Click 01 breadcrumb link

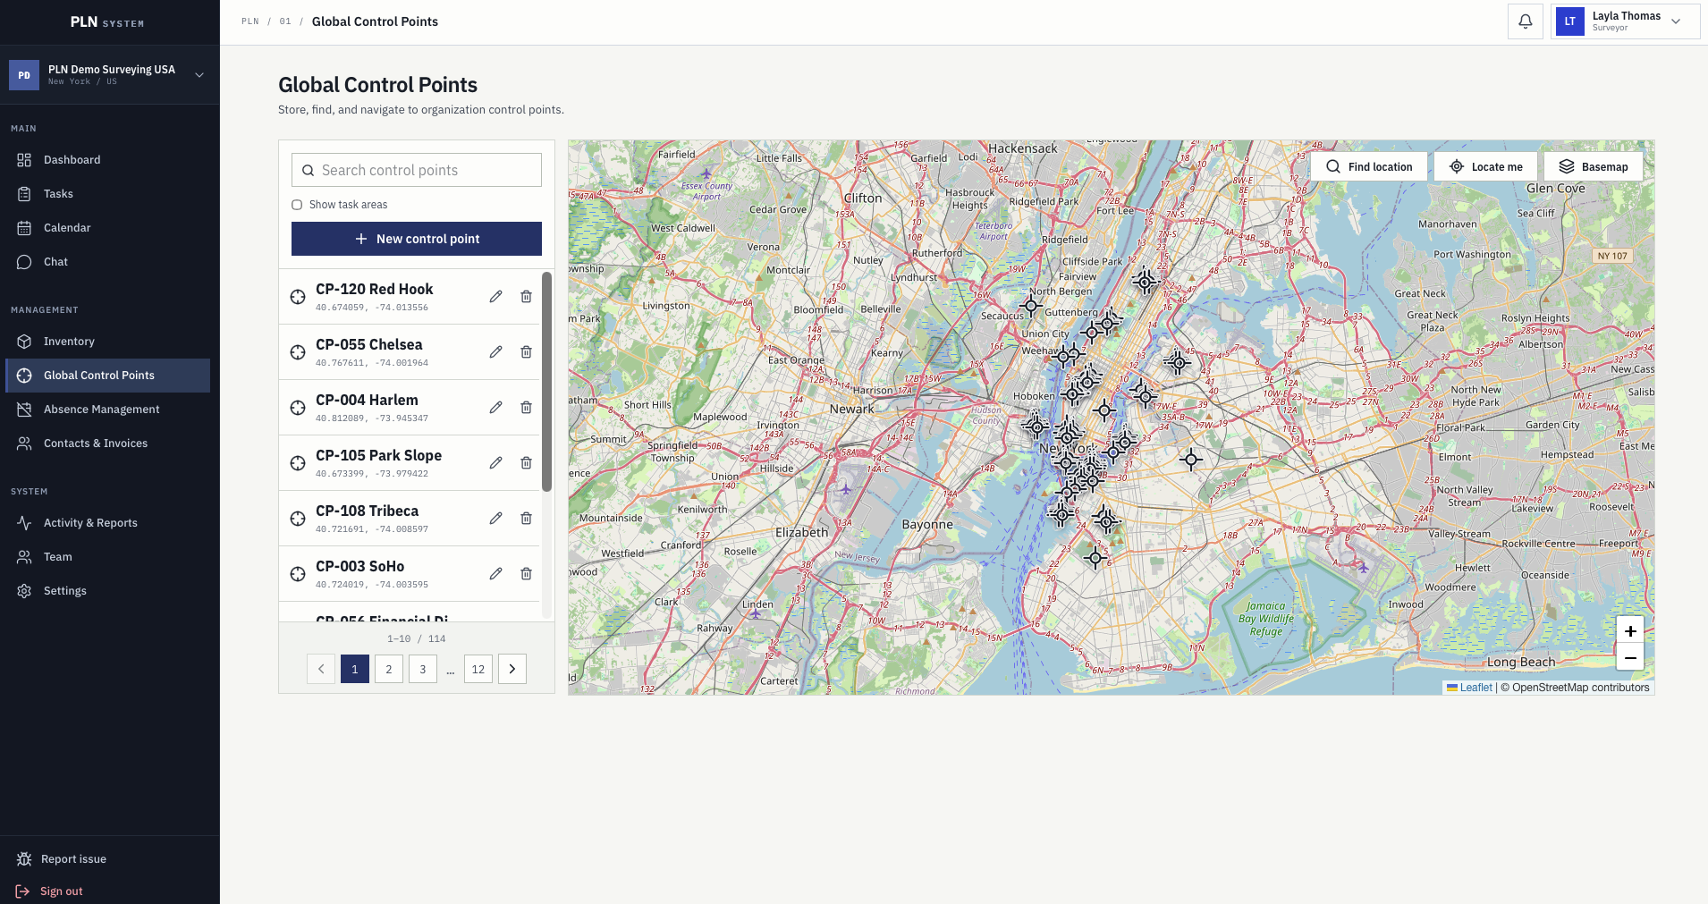coord(285,21)
